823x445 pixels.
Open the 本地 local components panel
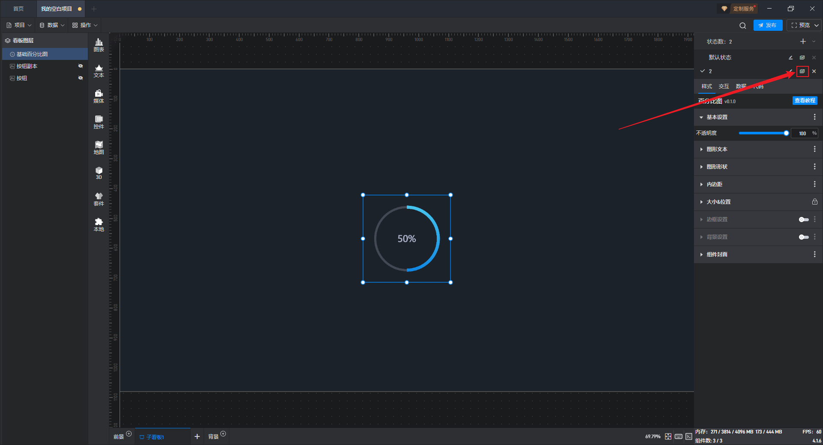click(99, 225)
